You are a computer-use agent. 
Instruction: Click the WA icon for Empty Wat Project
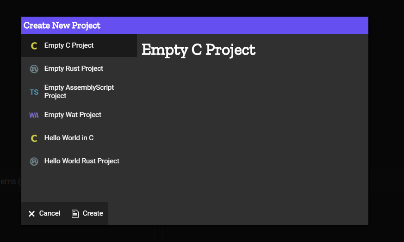pos(34,115)
